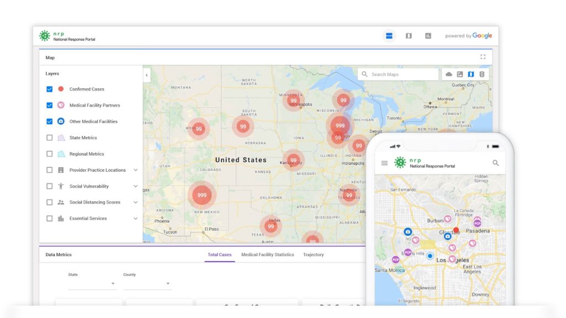566x318 pixels.
Task: Click the Other Medical Facilities blue icon
Action: 61,121
